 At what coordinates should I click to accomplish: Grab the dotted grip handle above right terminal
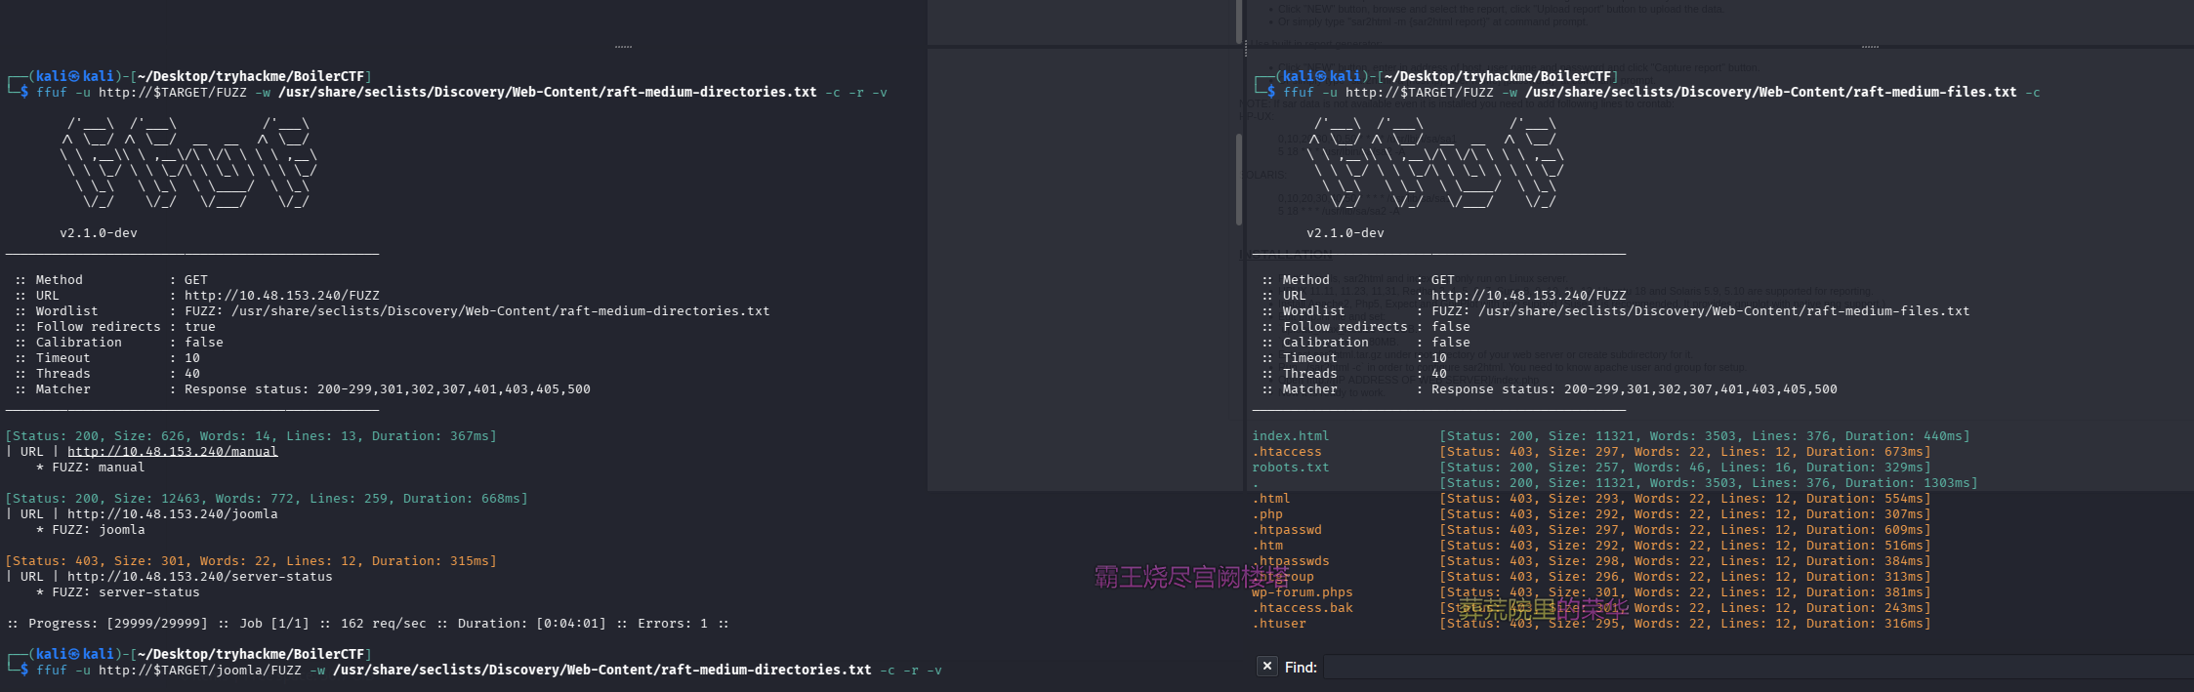pyautogui.click(x=1869, y=47)
